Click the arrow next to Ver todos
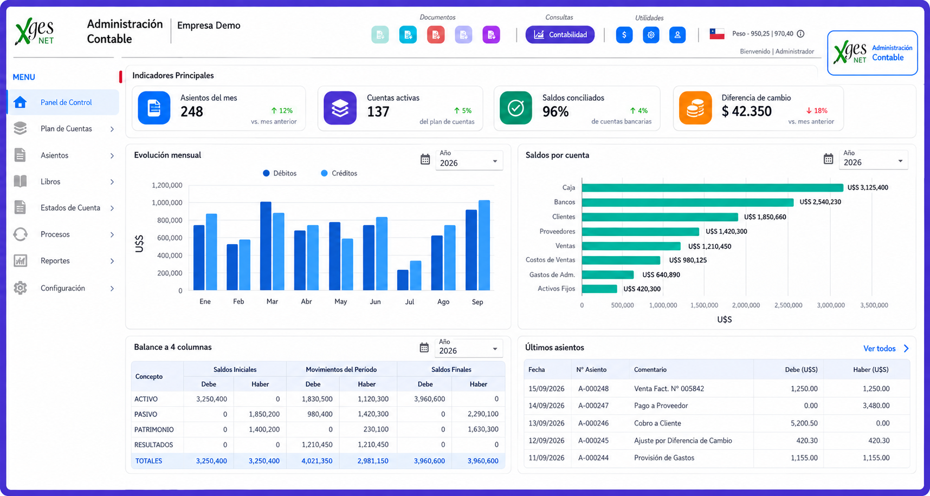The width and height of the screenshot is (930, 496). (906, 348)
